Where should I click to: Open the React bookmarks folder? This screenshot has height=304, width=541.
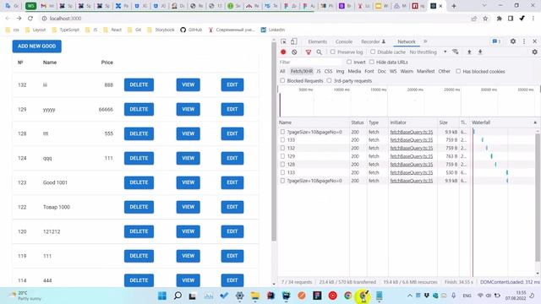coord(112,30)
